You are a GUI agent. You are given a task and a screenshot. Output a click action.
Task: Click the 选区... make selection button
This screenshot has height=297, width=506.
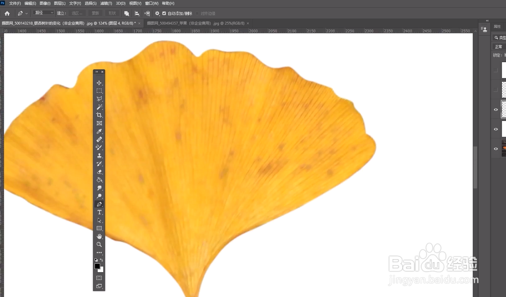(x=77, y=13)
